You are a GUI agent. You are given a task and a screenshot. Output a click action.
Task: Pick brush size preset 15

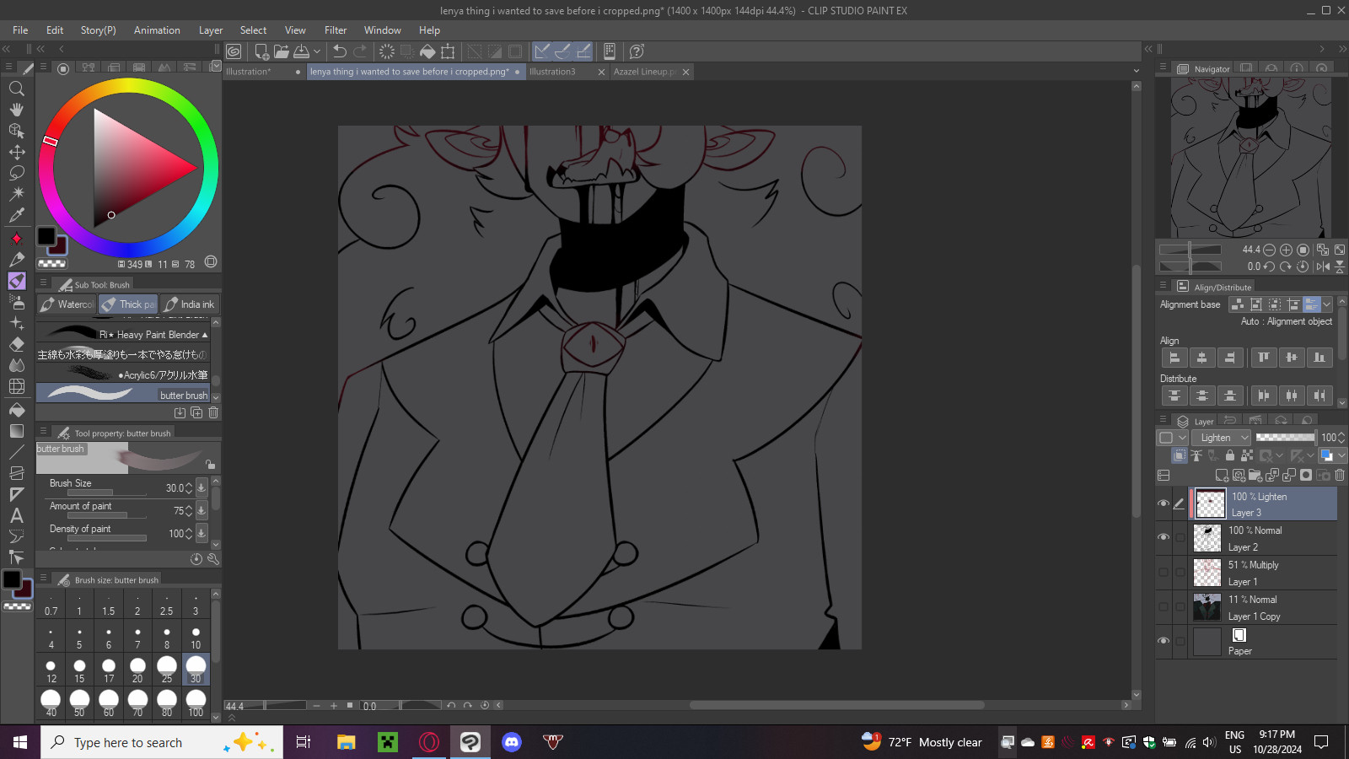pos(79,671)
